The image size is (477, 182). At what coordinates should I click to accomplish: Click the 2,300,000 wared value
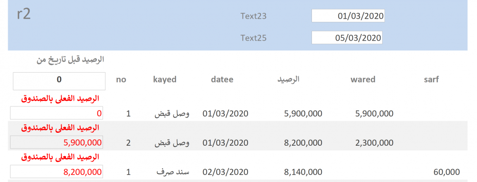[374, 143]
